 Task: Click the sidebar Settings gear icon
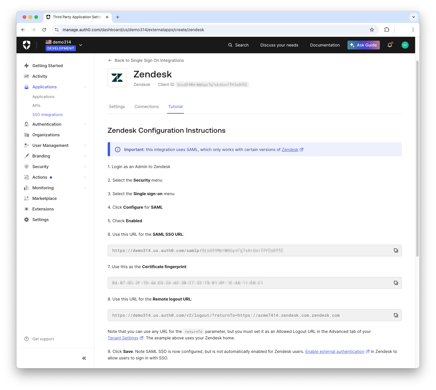tap(26, 220)
